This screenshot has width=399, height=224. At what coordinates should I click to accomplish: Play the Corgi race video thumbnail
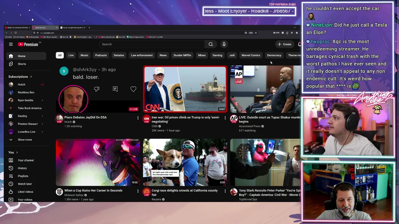pyautogui.click(x=185, y=162)
